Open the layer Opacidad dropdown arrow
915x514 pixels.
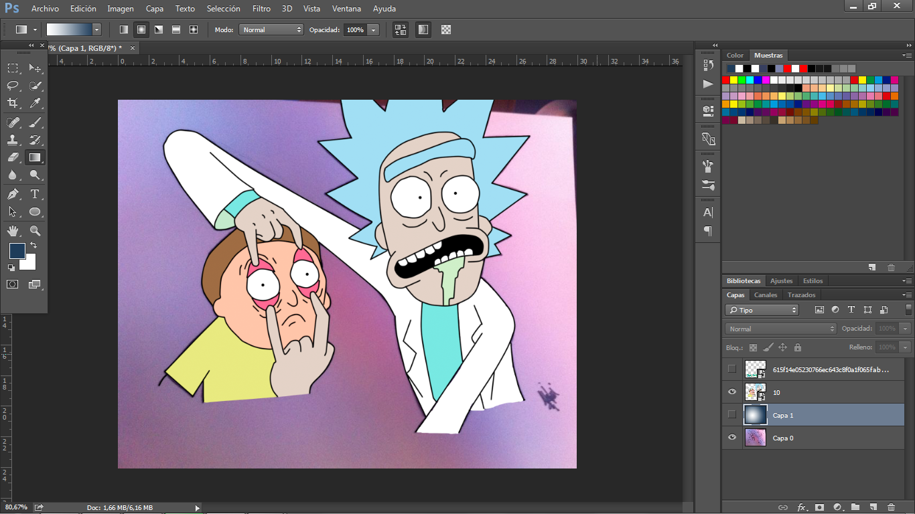click(906, 329)
